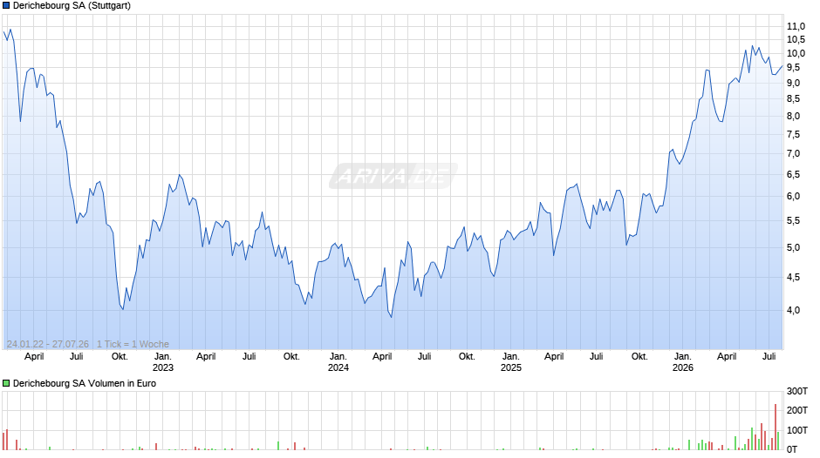Viewport: 820px width, 458px height.
Task: Click the 'Juli' label after Jan. 2026
Action: 769,357
